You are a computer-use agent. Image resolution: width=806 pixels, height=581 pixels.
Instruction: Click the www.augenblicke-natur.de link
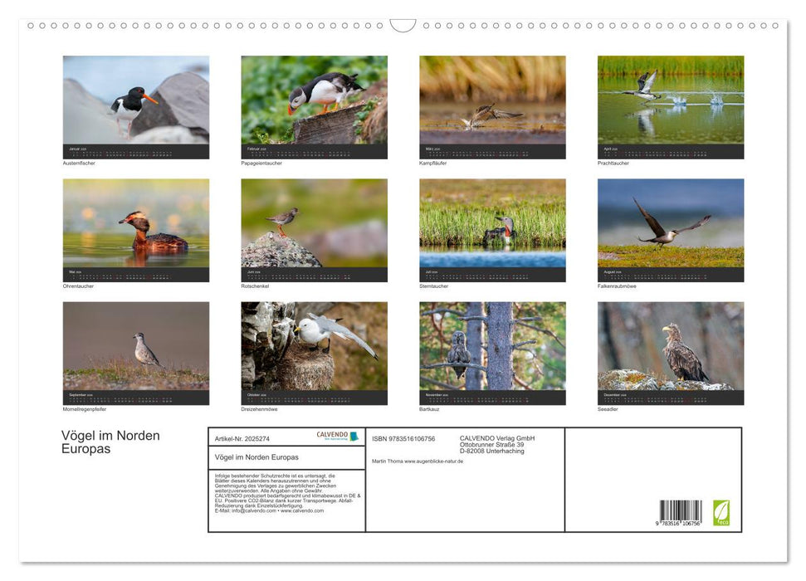click(x=434, y=461)
